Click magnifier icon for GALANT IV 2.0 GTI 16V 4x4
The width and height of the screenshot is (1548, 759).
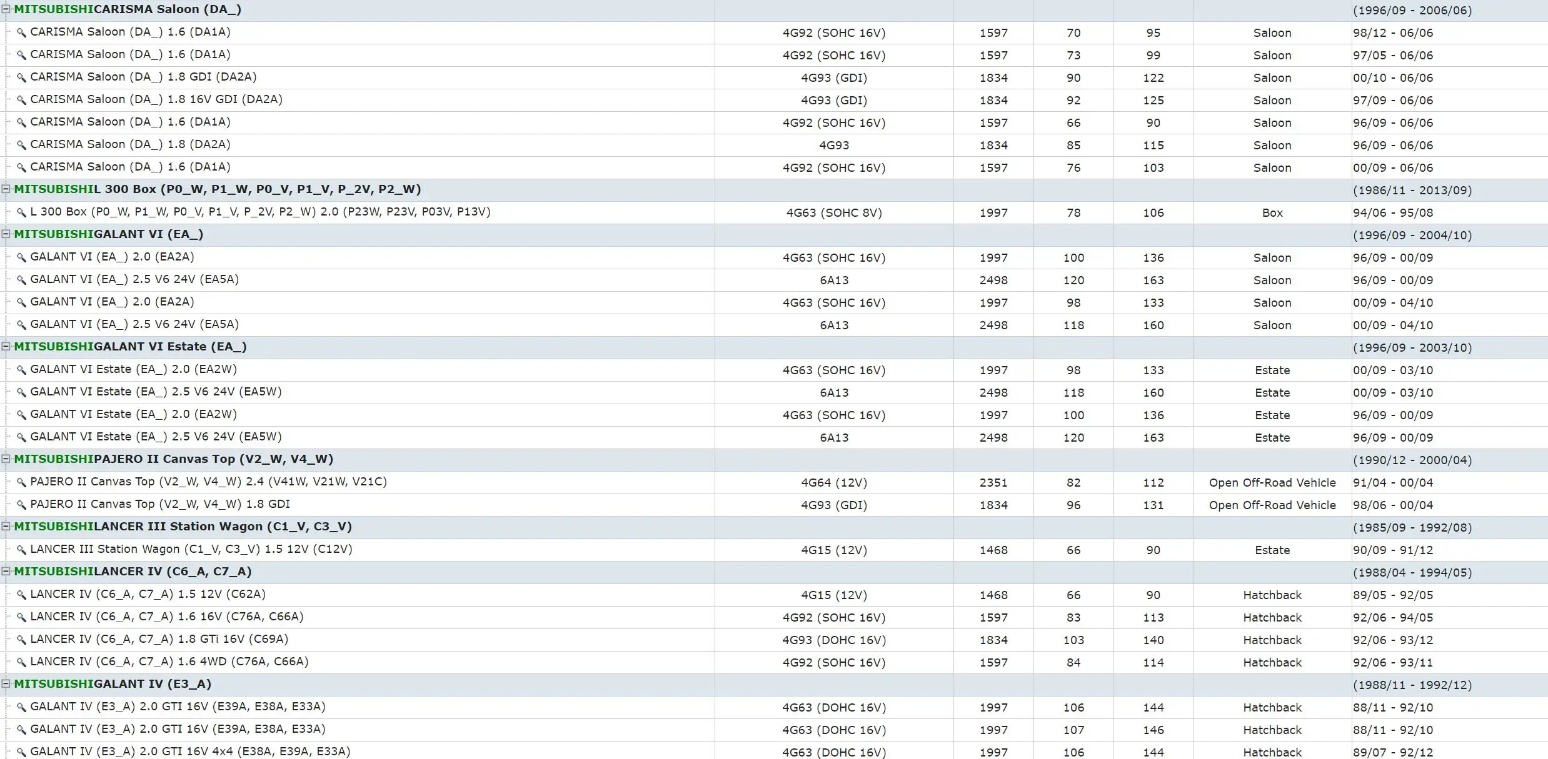point(21,752)
